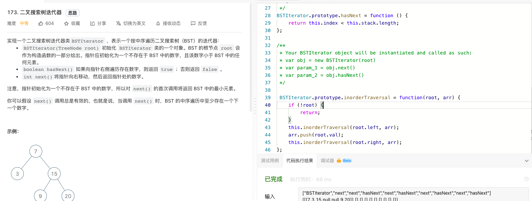Click the problem description scrollbar
This screenshot has width=532, height=201.
(x=251, y=57)
